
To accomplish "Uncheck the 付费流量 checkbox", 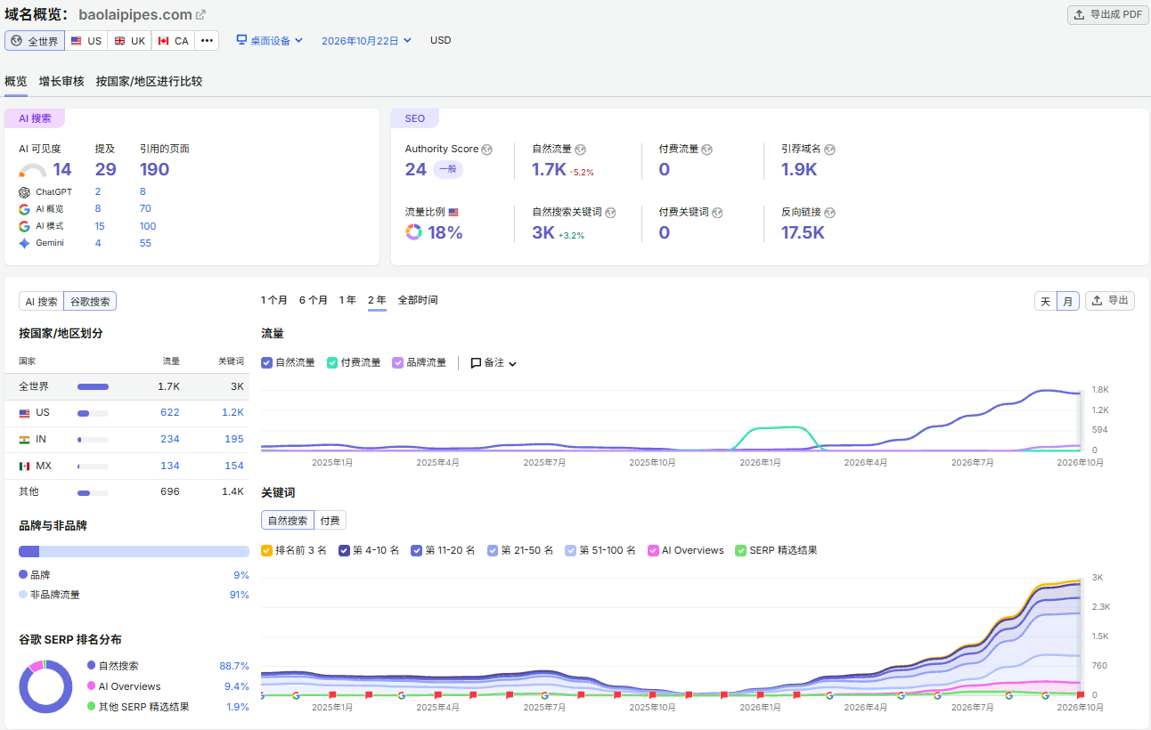I will 332,362.
